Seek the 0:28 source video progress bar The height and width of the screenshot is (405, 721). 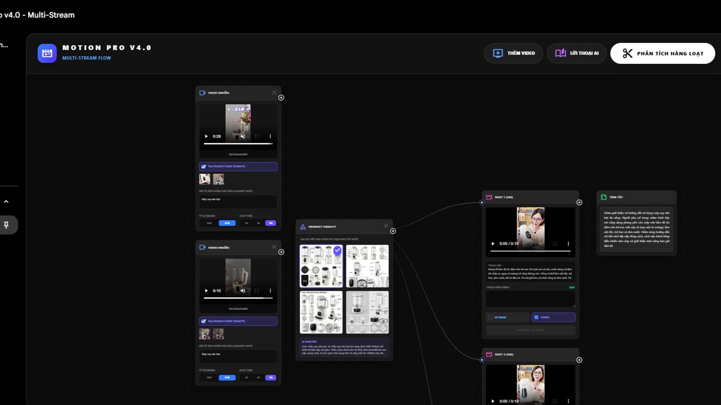pos(238,143)
